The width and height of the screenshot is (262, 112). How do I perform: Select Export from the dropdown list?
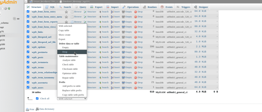(x=72, y=39)
